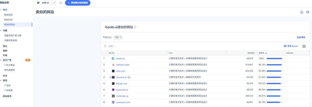Open the easemate.ai link
Viewport: 312px width, 107px height.
[122, 90]
